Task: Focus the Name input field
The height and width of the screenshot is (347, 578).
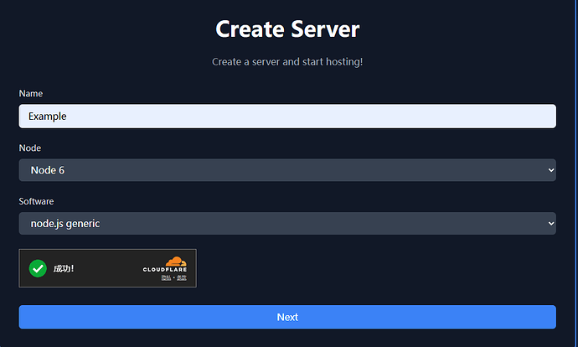Action: point(287,117)
